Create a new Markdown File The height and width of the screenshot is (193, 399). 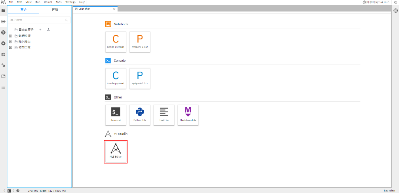point(188,115)
